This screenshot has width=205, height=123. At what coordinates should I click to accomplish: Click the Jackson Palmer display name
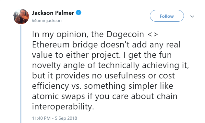[x=53, y=13]
